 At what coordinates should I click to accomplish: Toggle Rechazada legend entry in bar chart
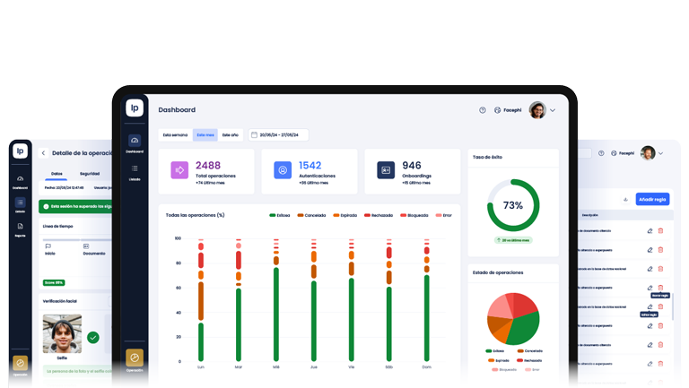click(x=379, y=215)
